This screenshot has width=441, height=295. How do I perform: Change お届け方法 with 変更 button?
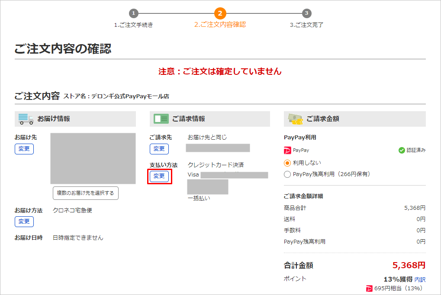(24, 221)
